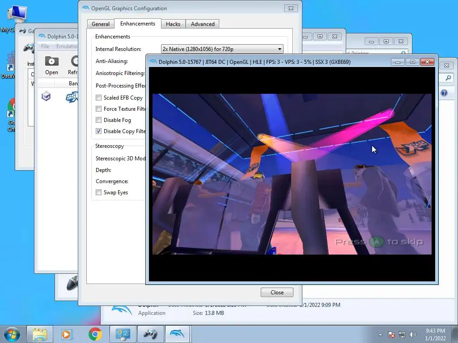Click the magnifier search icon below game window's right edge

tap(448, 78)
